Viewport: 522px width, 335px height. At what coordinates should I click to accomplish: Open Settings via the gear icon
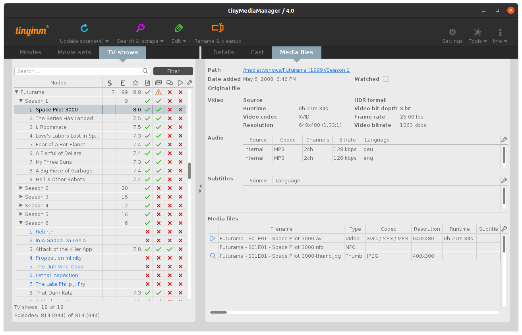click(x=452, y=33)
